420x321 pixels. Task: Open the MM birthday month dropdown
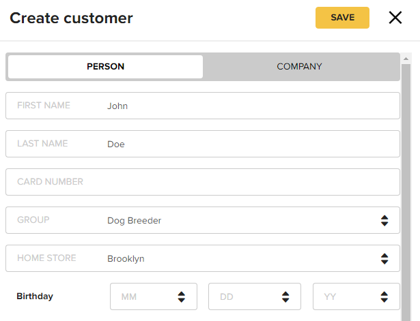pyautogui.click(x=154, y=296)
